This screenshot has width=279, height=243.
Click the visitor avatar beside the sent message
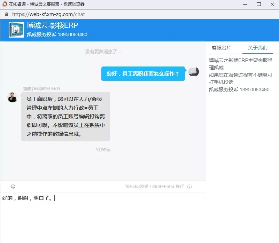pos(194,72)
